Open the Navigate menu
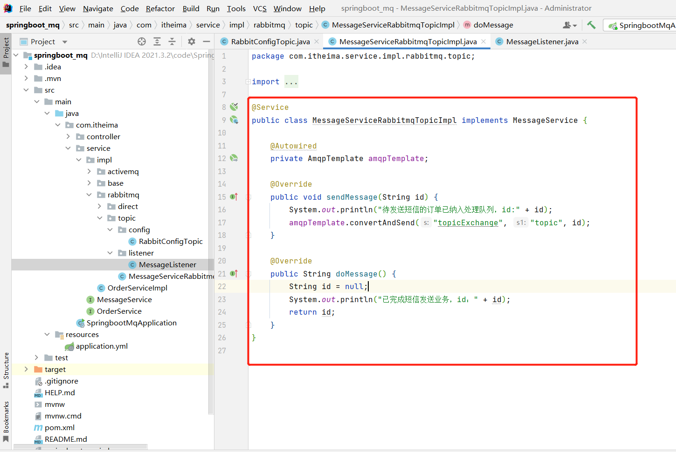Viewport: 676px width, 452px height. tap(98, 8)
